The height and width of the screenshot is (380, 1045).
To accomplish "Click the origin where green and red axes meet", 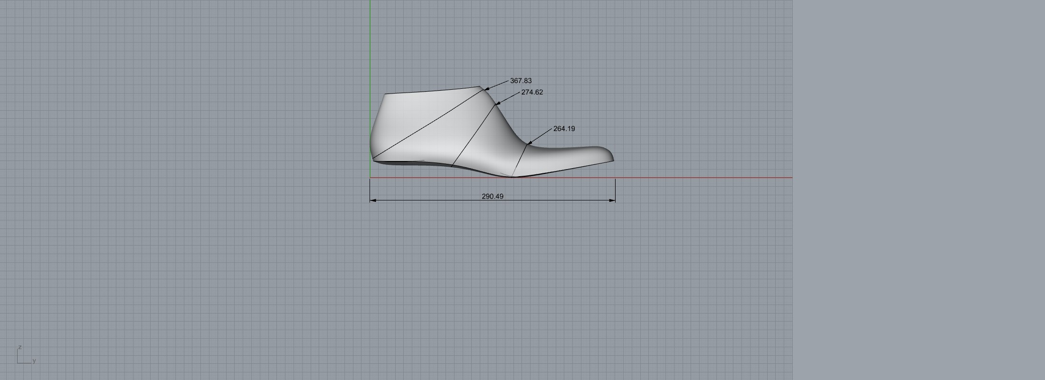I will [x=370, y=178].
